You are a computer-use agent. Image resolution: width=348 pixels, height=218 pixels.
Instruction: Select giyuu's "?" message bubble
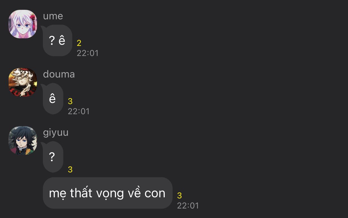(x=53, y=157)
